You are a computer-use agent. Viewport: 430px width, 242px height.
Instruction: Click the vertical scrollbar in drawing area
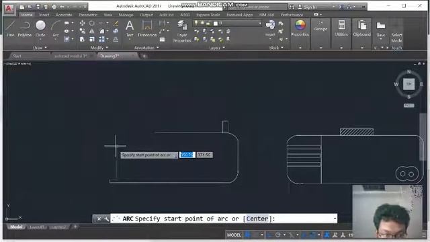(423, 137)
